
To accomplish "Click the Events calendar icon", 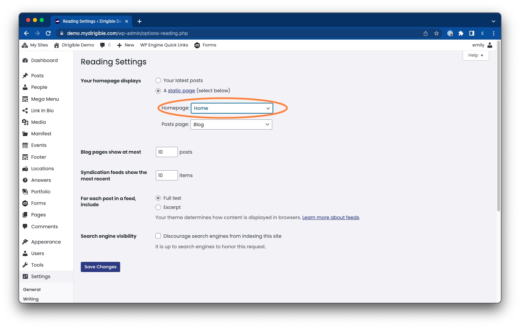I will [x=25, y=145].
